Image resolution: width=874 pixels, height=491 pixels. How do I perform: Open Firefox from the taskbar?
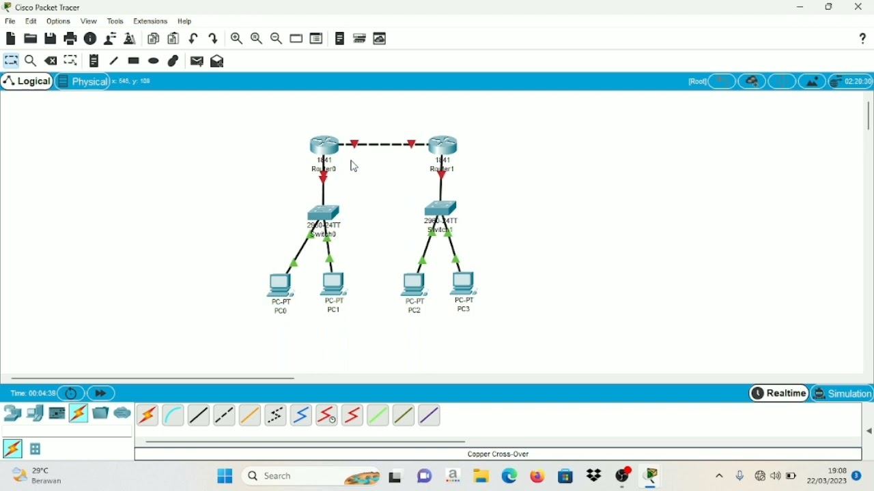[538, 477]
